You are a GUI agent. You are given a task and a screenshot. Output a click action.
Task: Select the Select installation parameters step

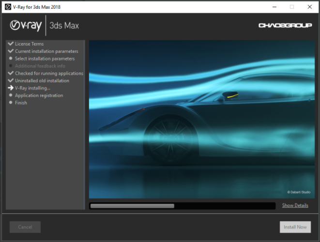45,59
